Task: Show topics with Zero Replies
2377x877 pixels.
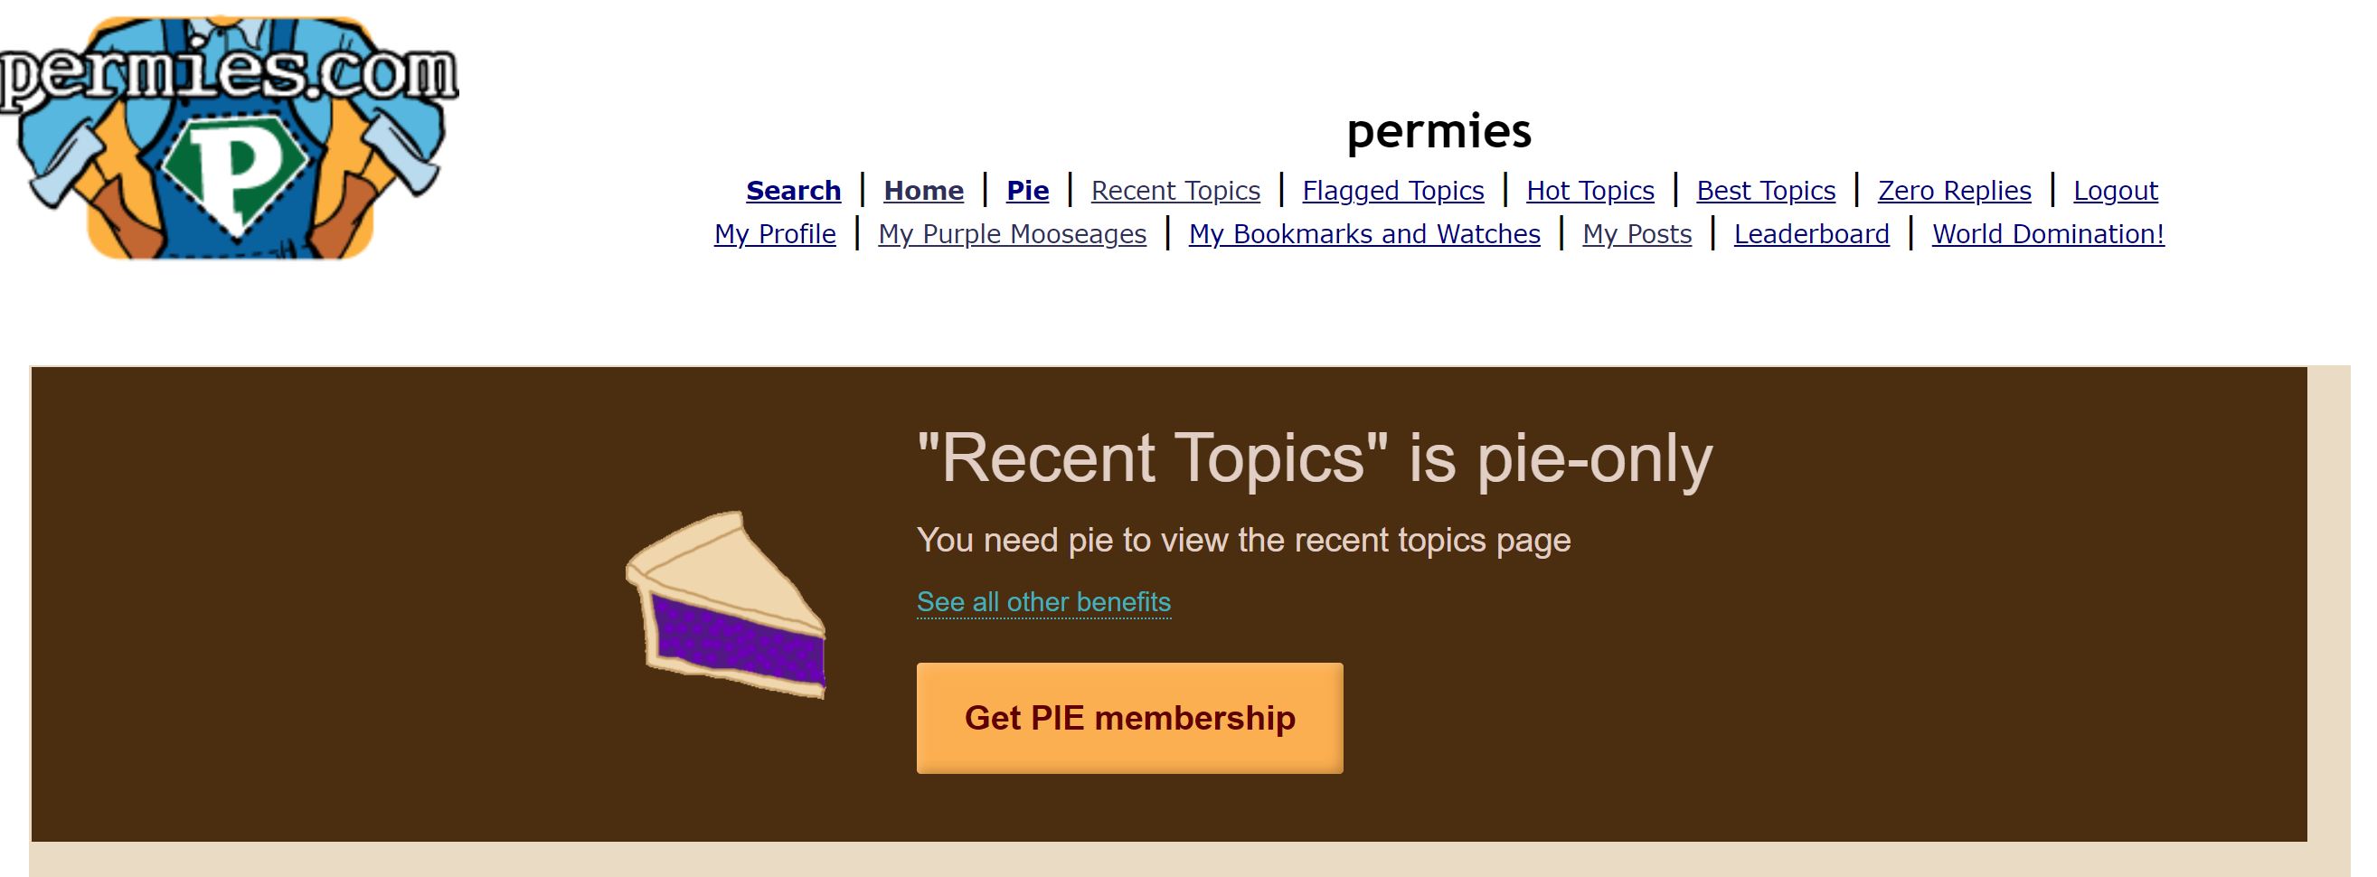Action: pyautogui.click(x=1955, y=191)
